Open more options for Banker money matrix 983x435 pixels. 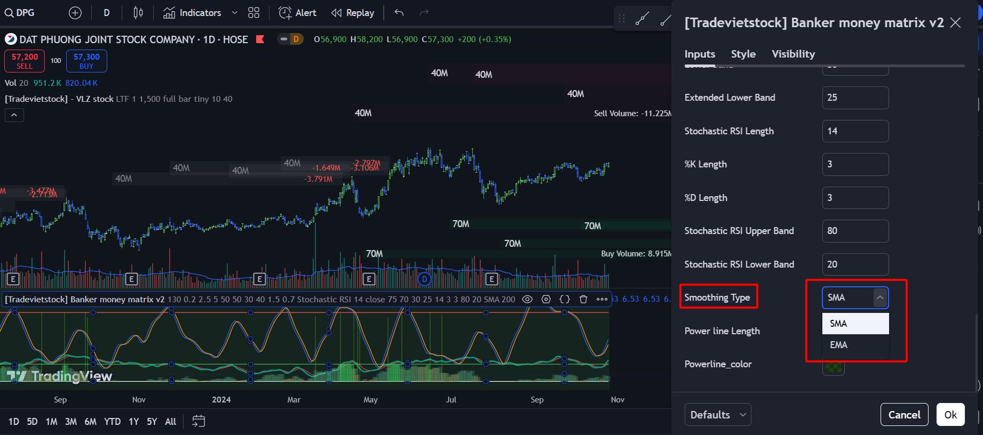[x=602, y=299]
